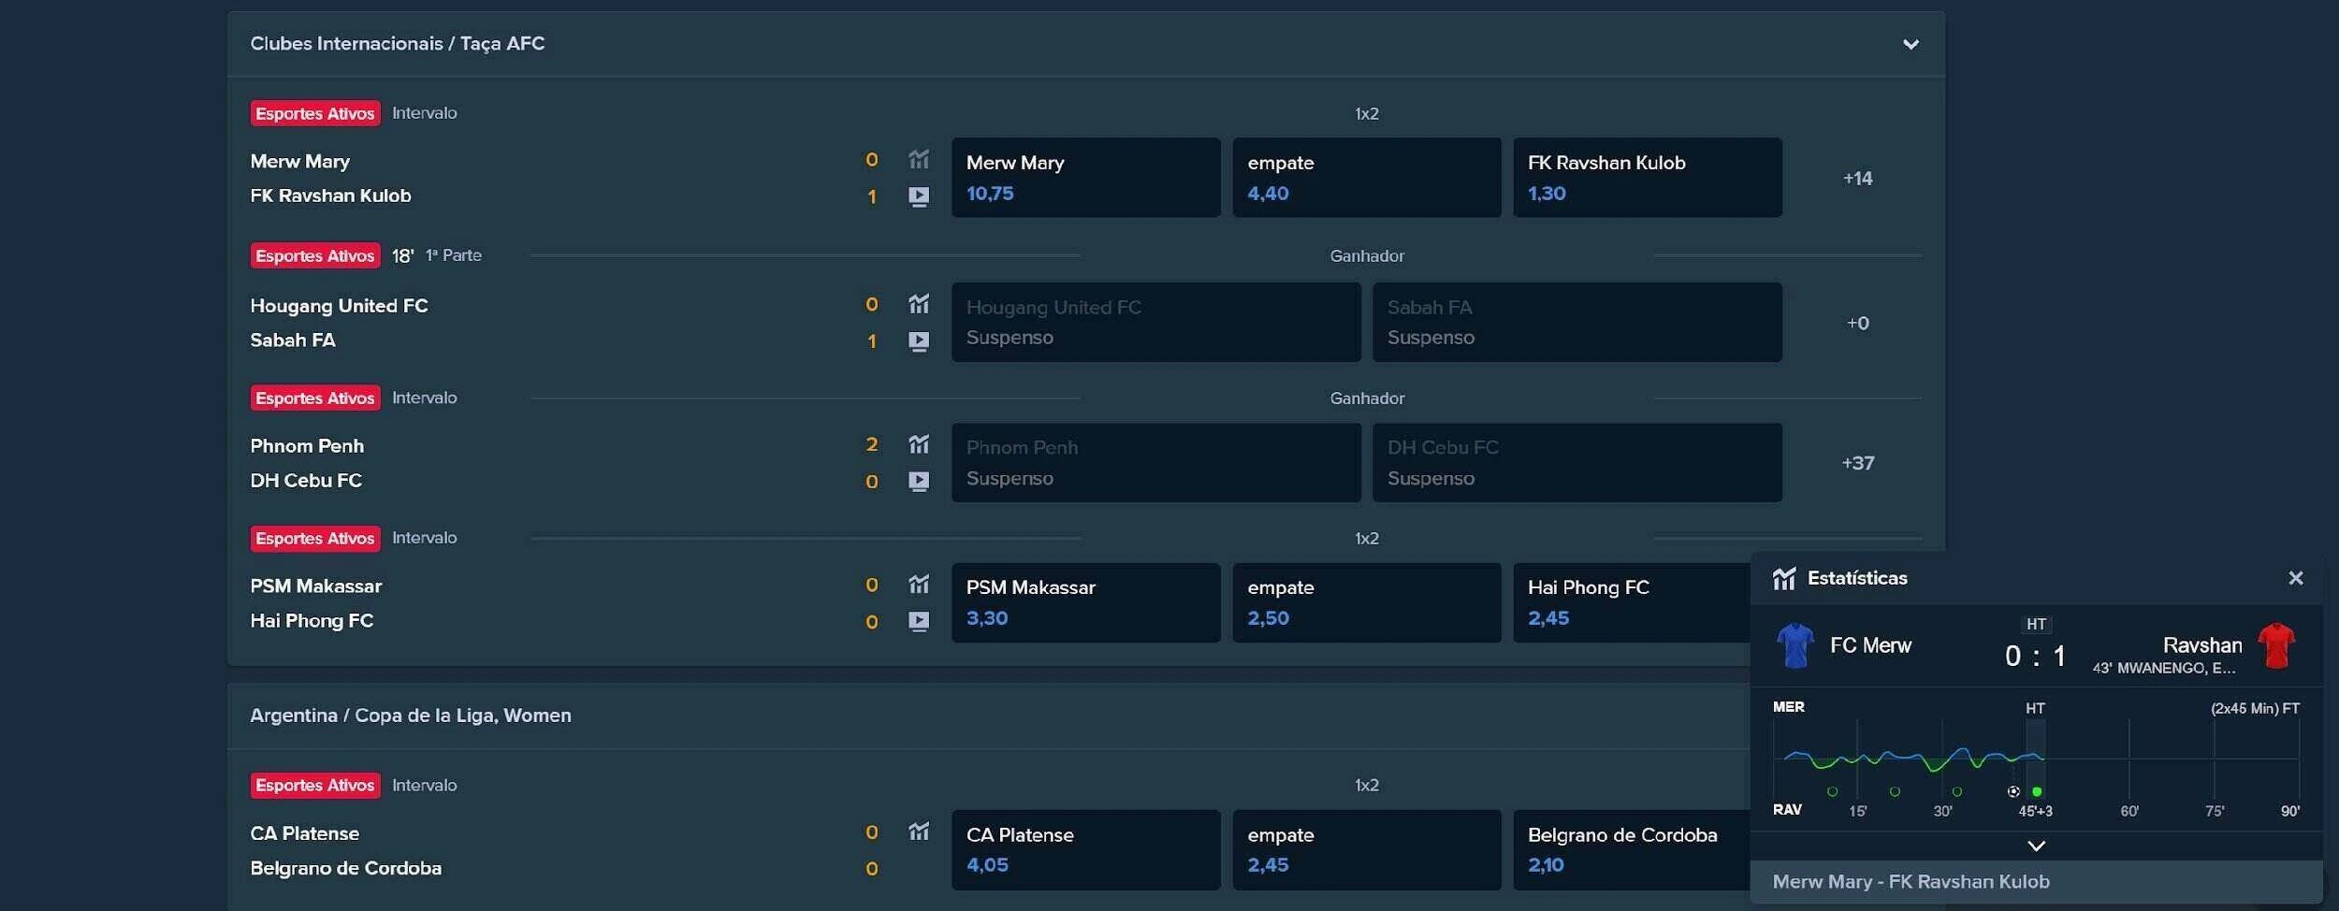2339x911 pixels.
Task: Click suspended Phnom Penh odds
Action: (x=1156, y=462)
